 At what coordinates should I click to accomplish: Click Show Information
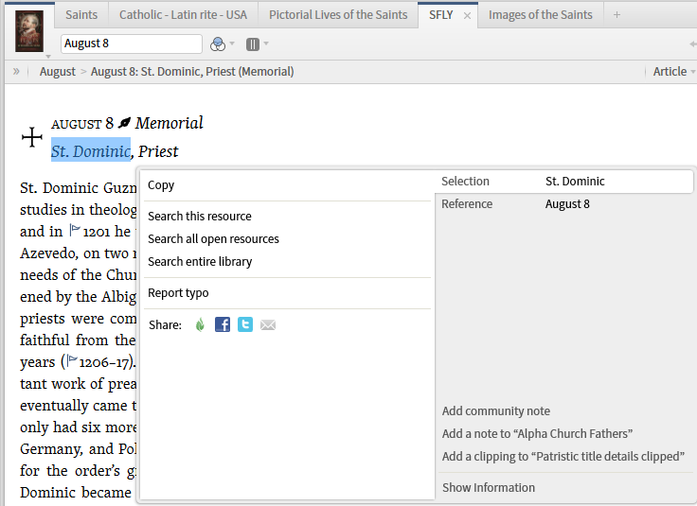point(488,487)
